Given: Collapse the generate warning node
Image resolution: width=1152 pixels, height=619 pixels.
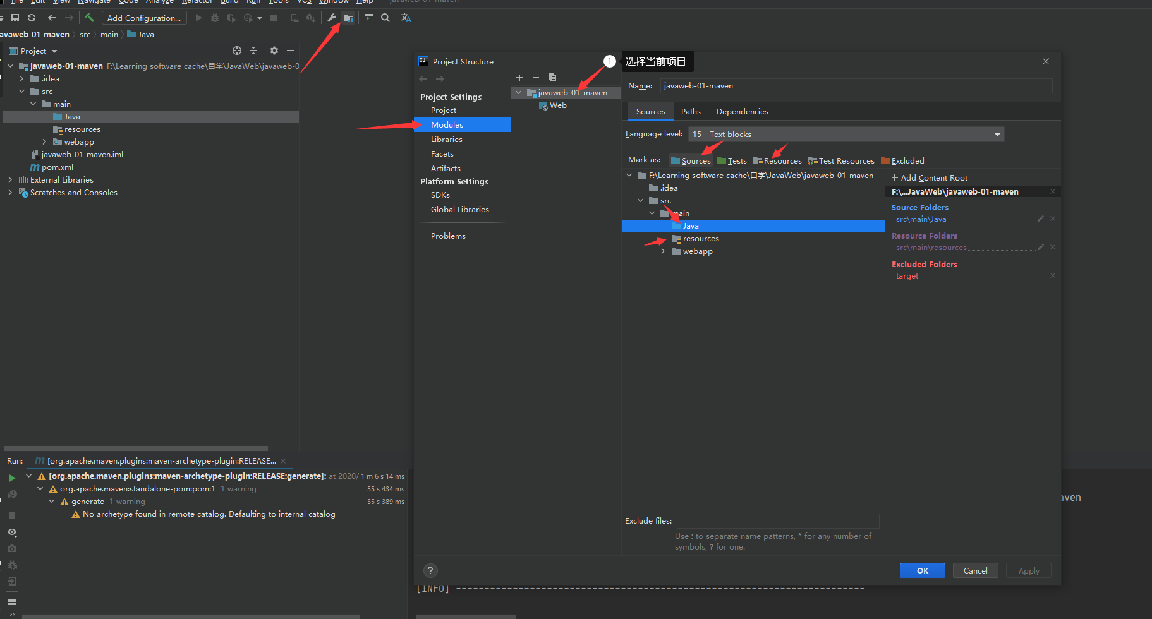Looking at the screenshot, I should (52, 501).
